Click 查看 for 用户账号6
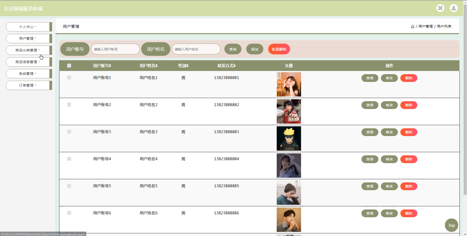Viewport: 467px width, 236px height. (370, 213)
